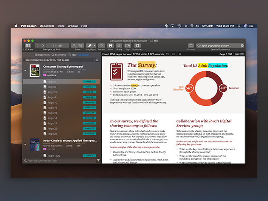This screenshot has height=201, width=268.
Task: Open the Index menu
Action: point(61,26)
